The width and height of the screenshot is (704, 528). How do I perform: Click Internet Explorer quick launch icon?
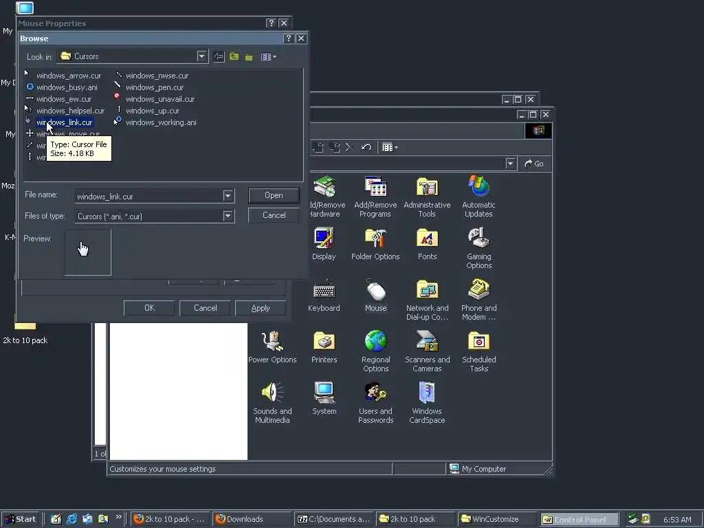pyautogui.click(x=71, y=519)
